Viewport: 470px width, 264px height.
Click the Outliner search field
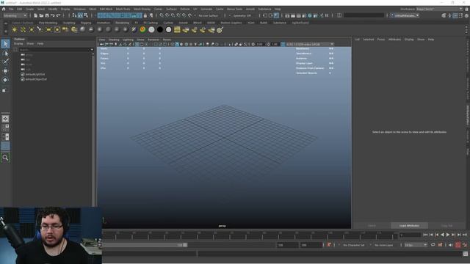(56, 50)
